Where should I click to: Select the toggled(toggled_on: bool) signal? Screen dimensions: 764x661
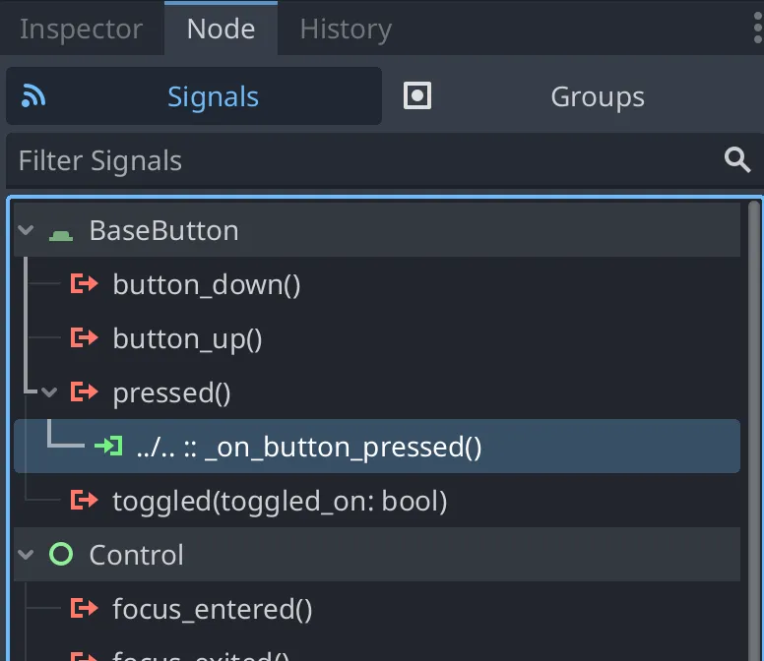point(280,502)
